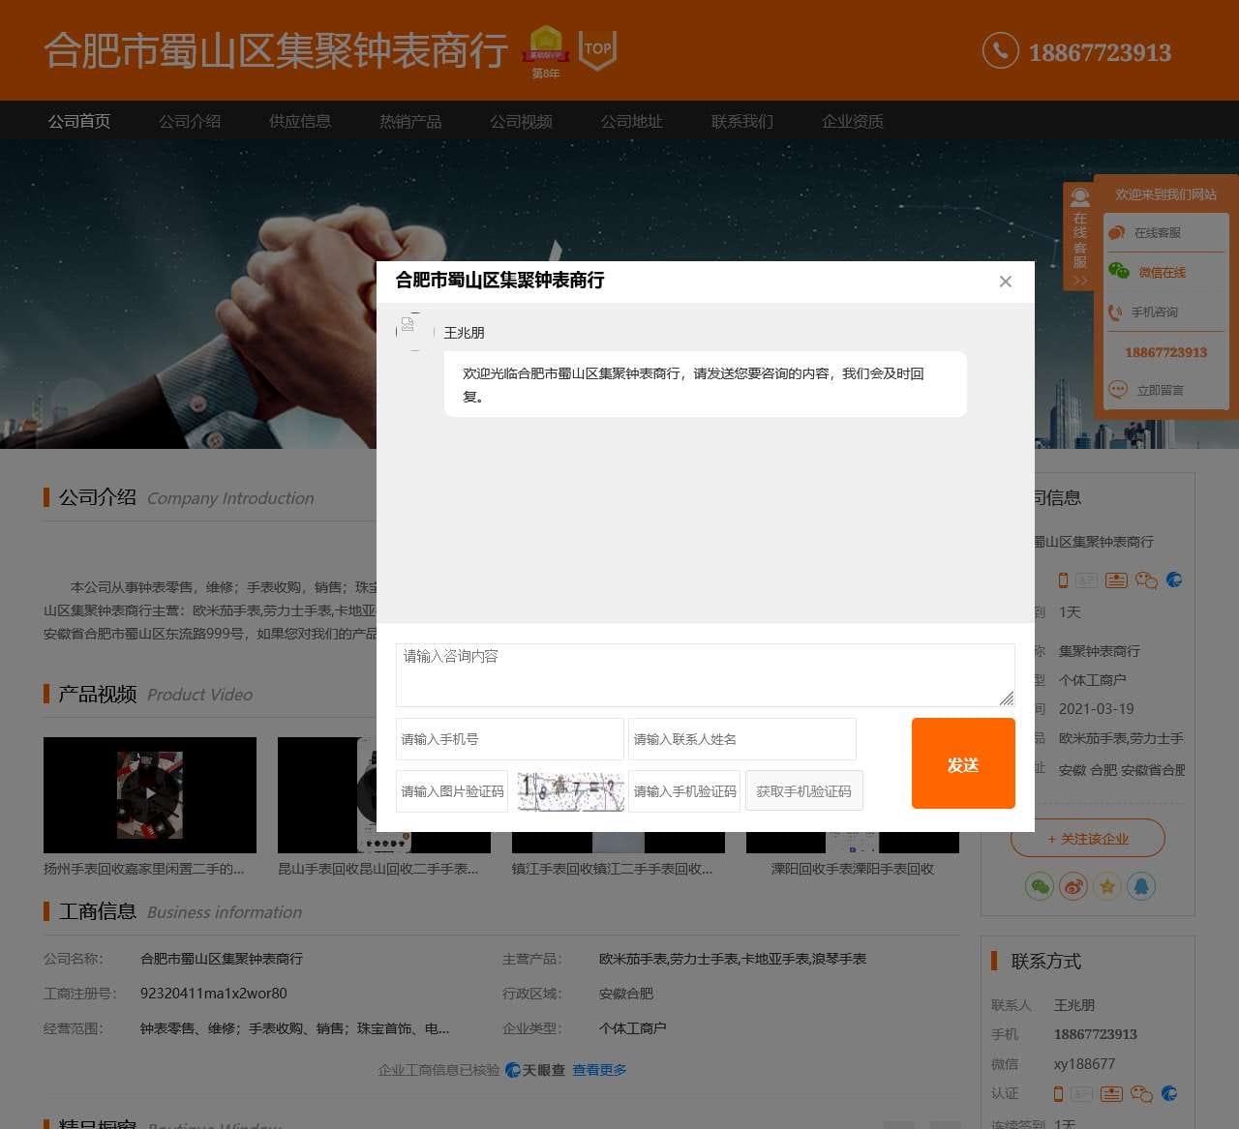The image size is (1239, 1129).
Task: Focus the 请输入手机号 input field
Action: coord(510,739)
